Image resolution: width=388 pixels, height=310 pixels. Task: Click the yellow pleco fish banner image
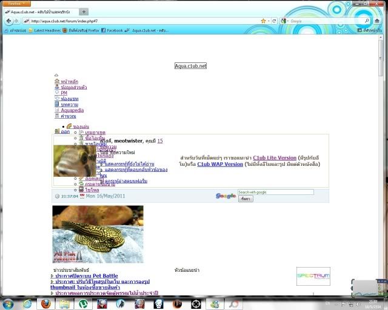[98, 234]
